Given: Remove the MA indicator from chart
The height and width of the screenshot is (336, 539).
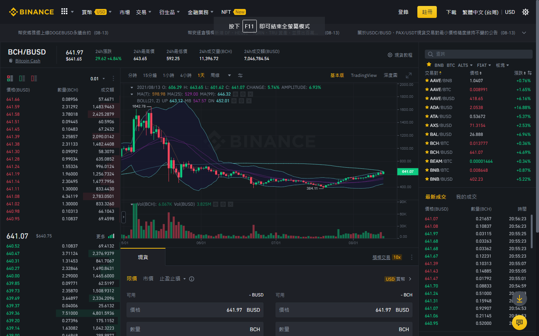Looking at the screenshot, I should pyautogui.click(x=250, y=94).
